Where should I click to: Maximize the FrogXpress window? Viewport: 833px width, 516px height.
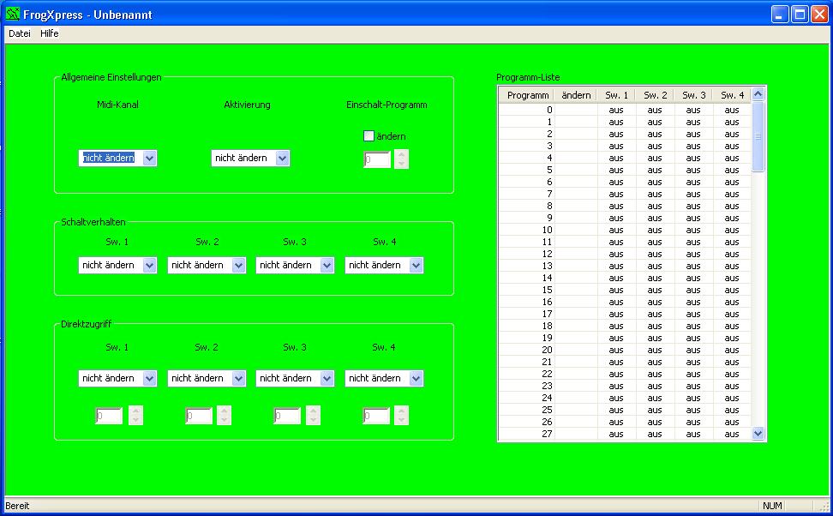800,15
